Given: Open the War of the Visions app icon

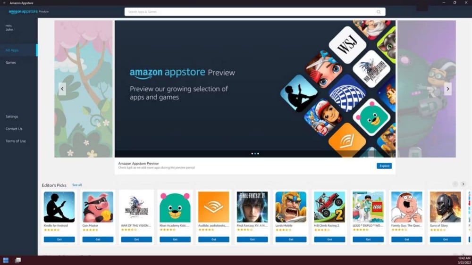Looking at the screenshot, I should (136, 207).
